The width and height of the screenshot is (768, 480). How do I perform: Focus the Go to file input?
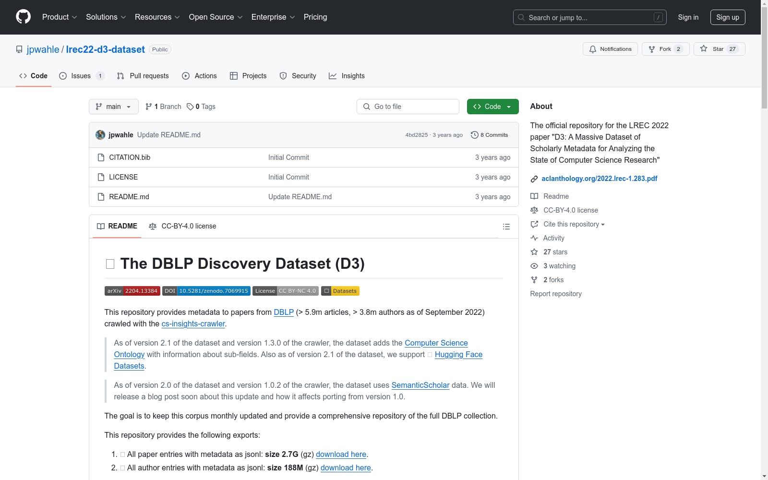(x=408, y=107)
